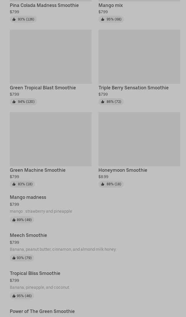The width and height of the screenshot is (186, 317).
Task: Click thumbs-up icon under Mango madness
Action: (x=14, y=220)
